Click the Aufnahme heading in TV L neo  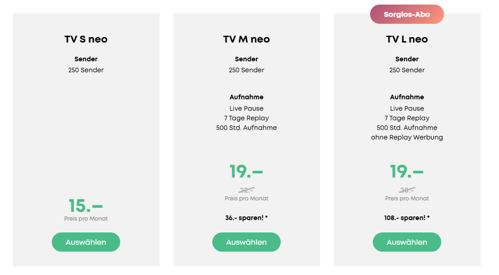[x=407, y=97]
